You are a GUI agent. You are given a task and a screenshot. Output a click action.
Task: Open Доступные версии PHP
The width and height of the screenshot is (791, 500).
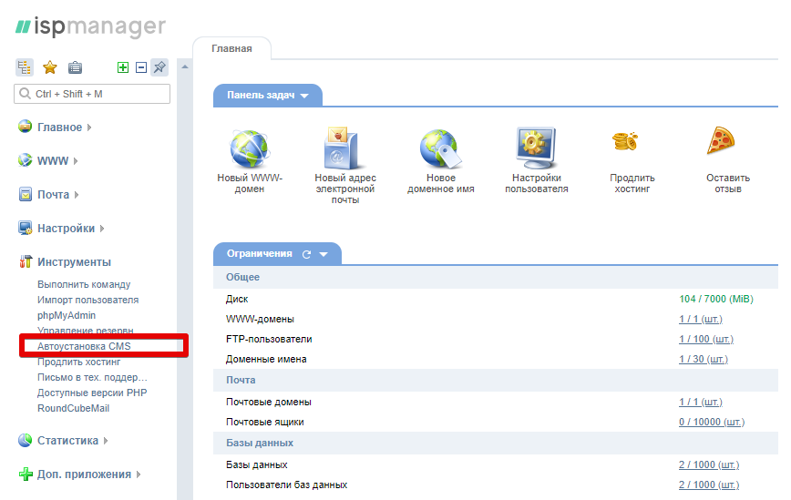(92, 393)
